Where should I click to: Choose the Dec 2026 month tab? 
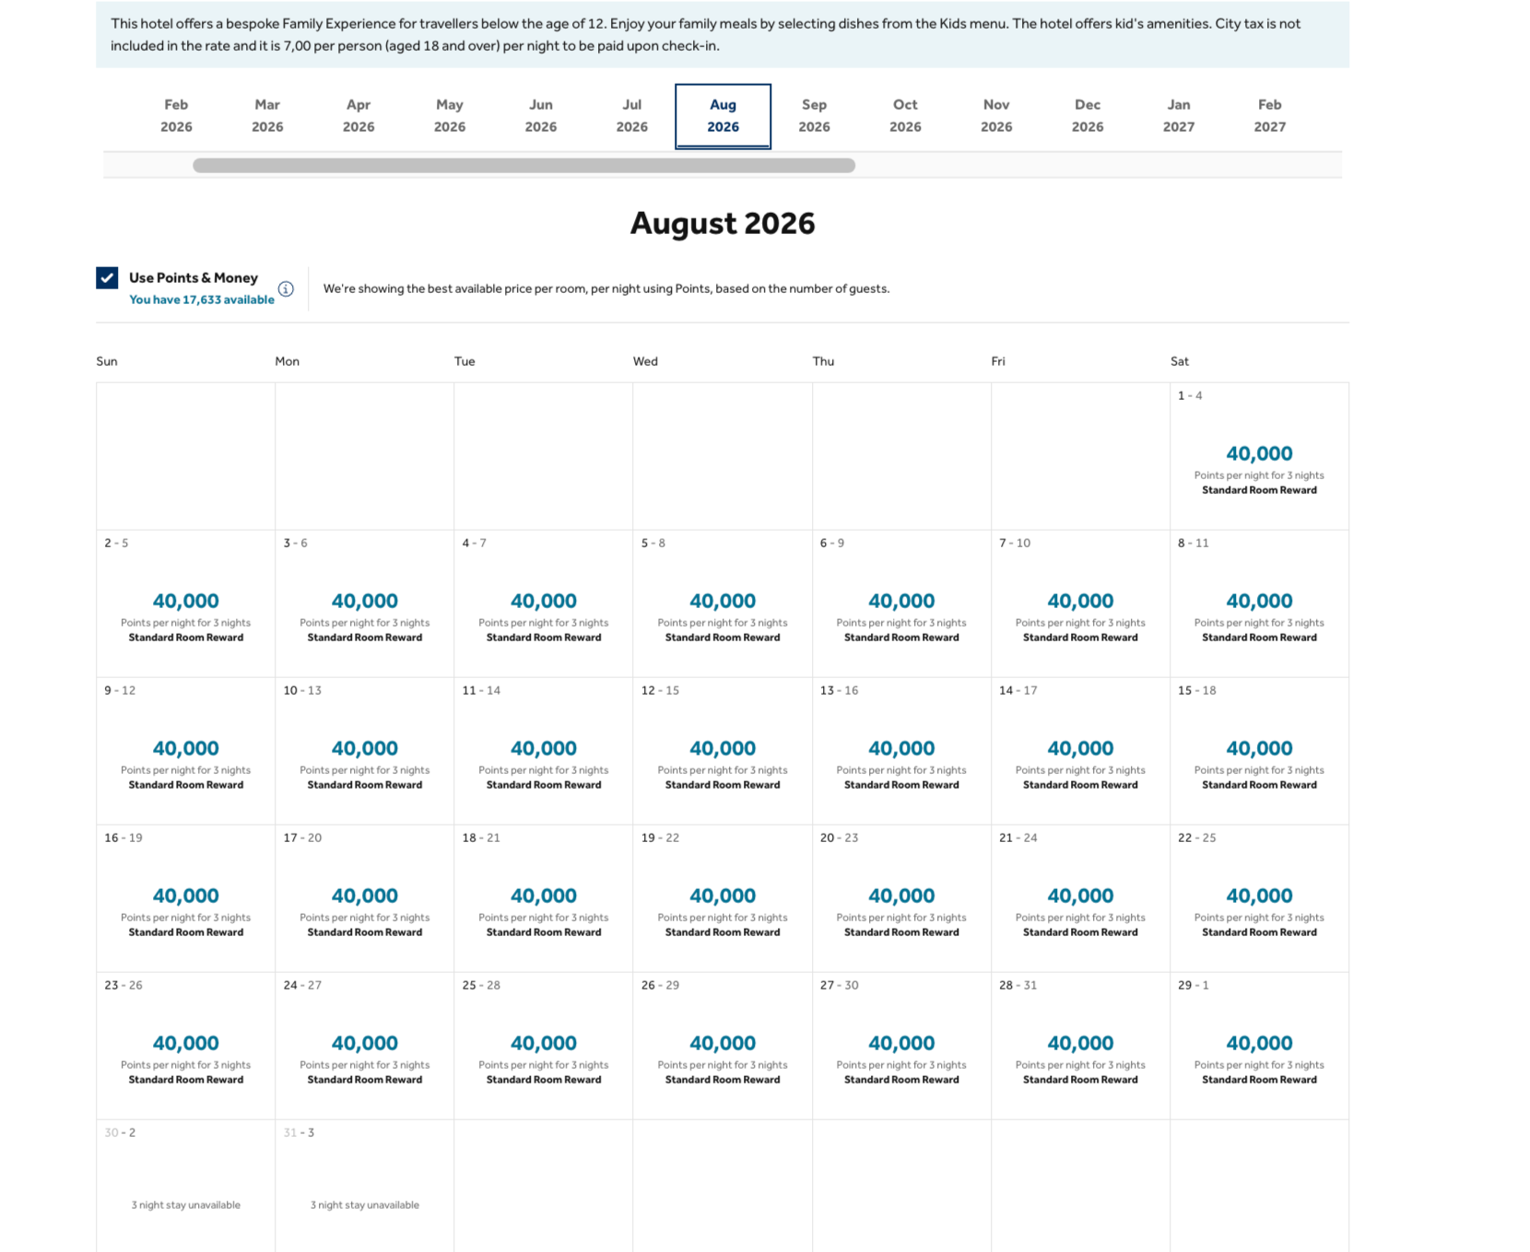point(1087,116)
